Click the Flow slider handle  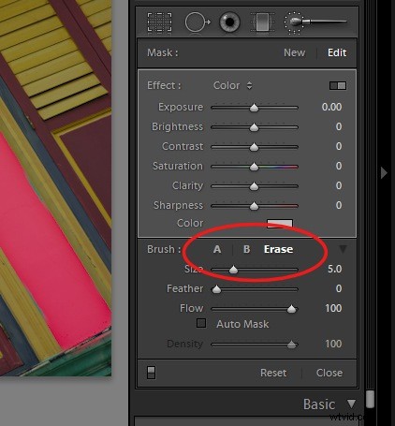pos(291,309)
